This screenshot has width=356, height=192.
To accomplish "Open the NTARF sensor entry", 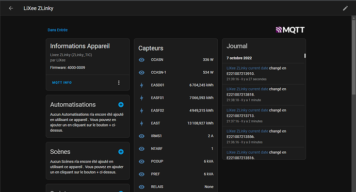I will (x=176, y=149).
